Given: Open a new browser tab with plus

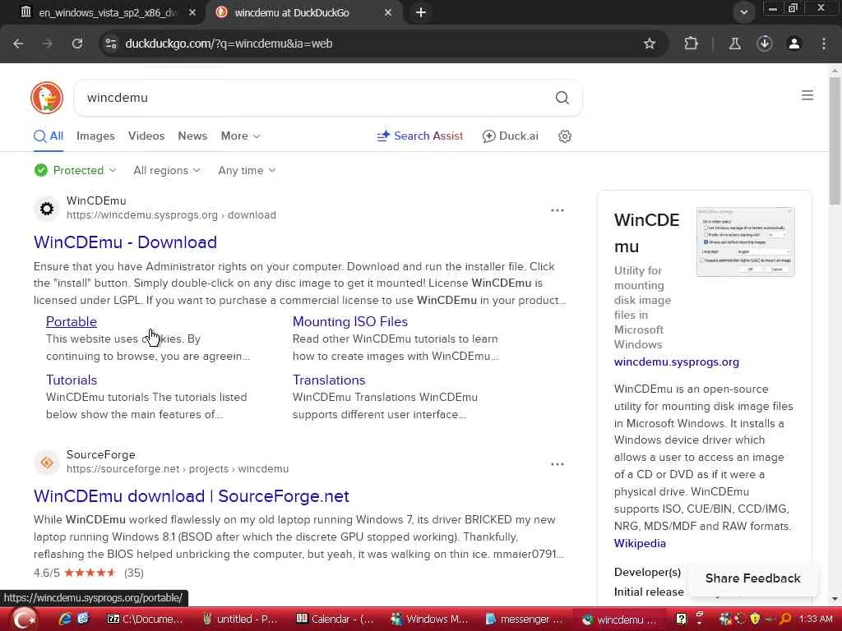Looking at the screenshot, I should click(421, 12).
